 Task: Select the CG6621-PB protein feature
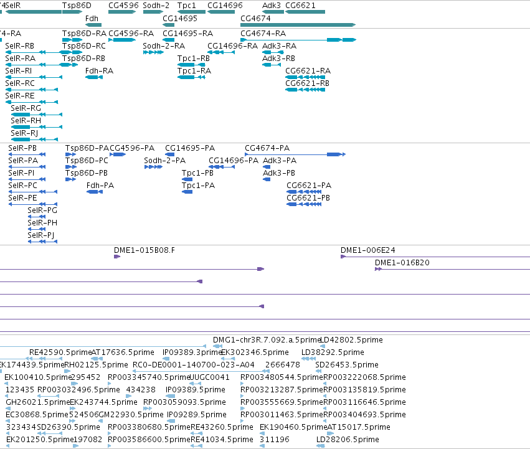point(304,204)
